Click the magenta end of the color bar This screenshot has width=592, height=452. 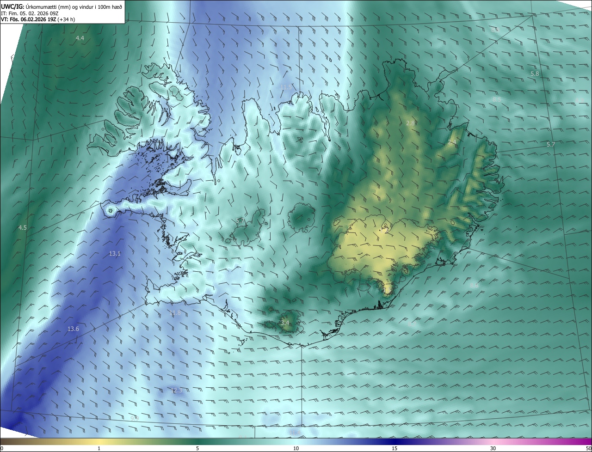point(583,441)
